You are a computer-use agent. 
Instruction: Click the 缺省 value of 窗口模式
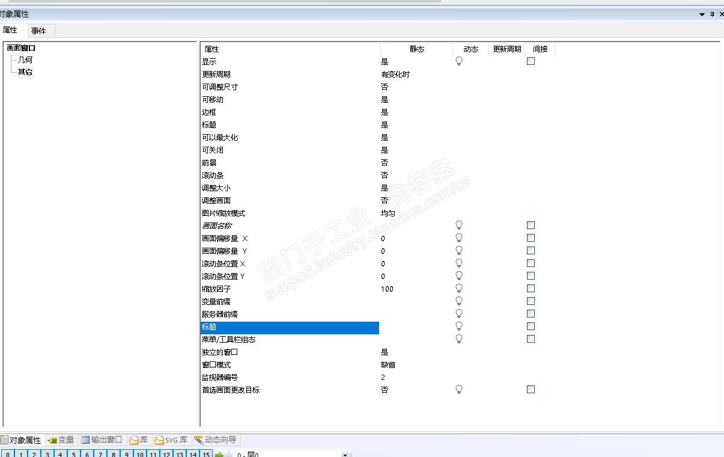[x=388, y=365]
